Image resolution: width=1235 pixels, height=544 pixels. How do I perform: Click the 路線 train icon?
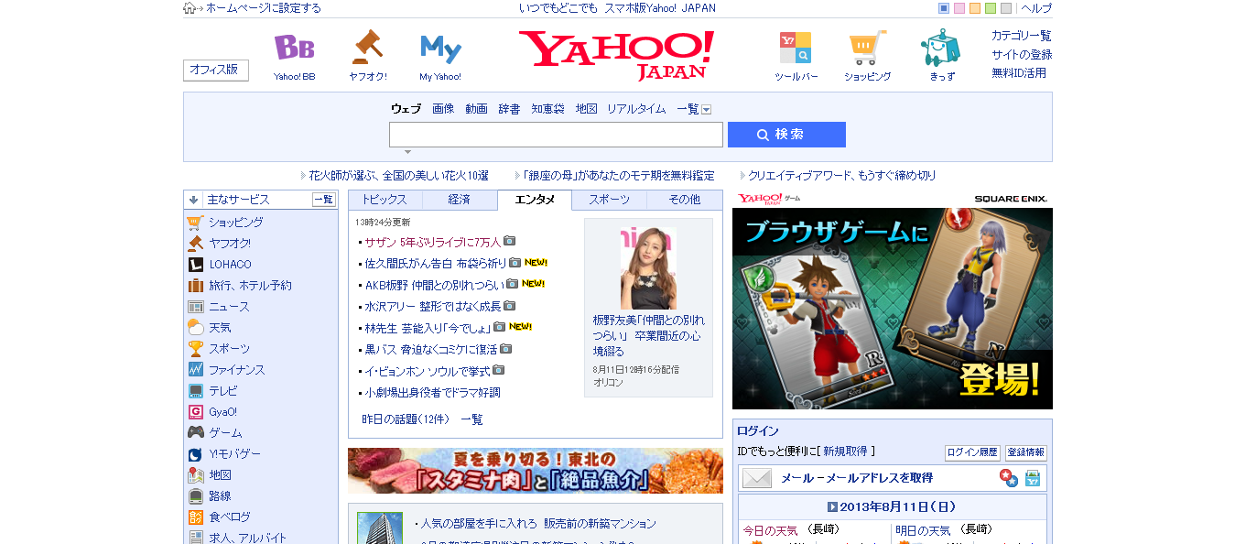point(195,496)
